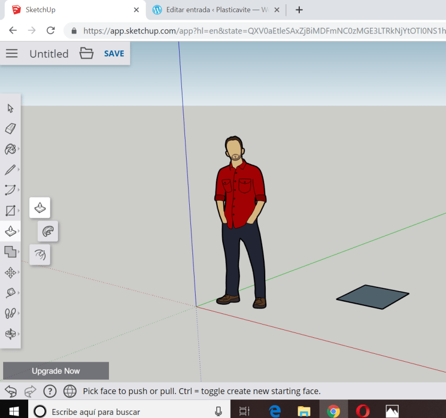Click the gray rectangle face in scene
446x418 pixels.
tap(373, 297)
